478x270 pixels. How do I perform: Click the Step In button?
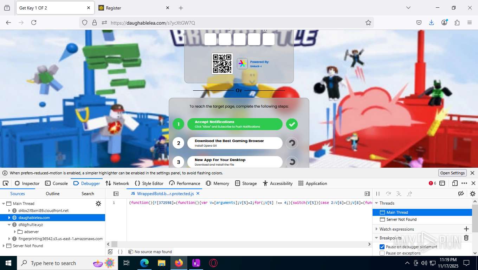pyautogui.click(x=399, y=194)
